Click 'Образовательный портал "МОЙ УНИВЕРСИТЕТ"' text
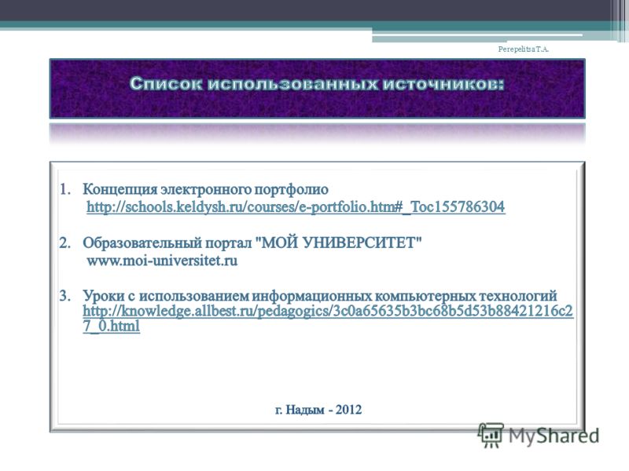The height and width of the screenshot is (471, 629). [x=252, y=243]
